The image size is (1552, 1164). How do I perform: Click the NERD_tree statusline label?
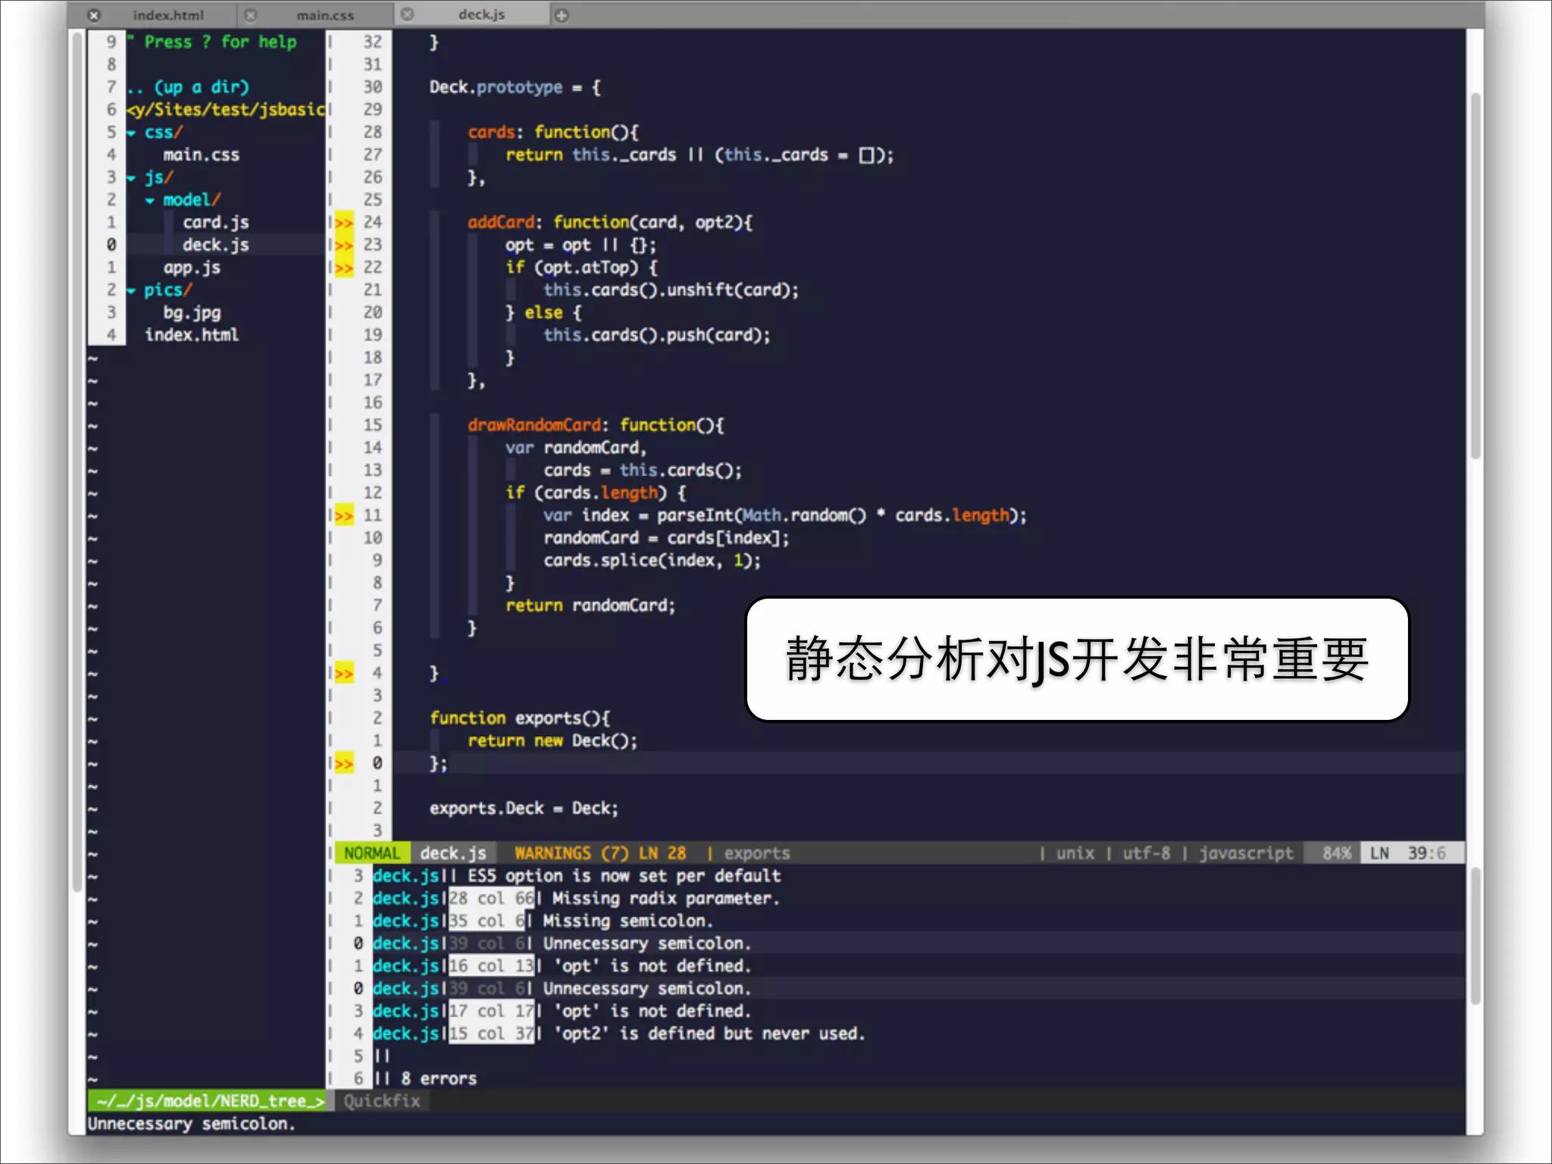[x=206, y=1101]
